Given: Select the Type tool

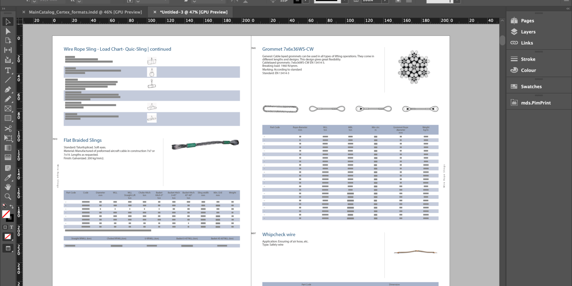Looking at the screenshot, I should [8, 71].
